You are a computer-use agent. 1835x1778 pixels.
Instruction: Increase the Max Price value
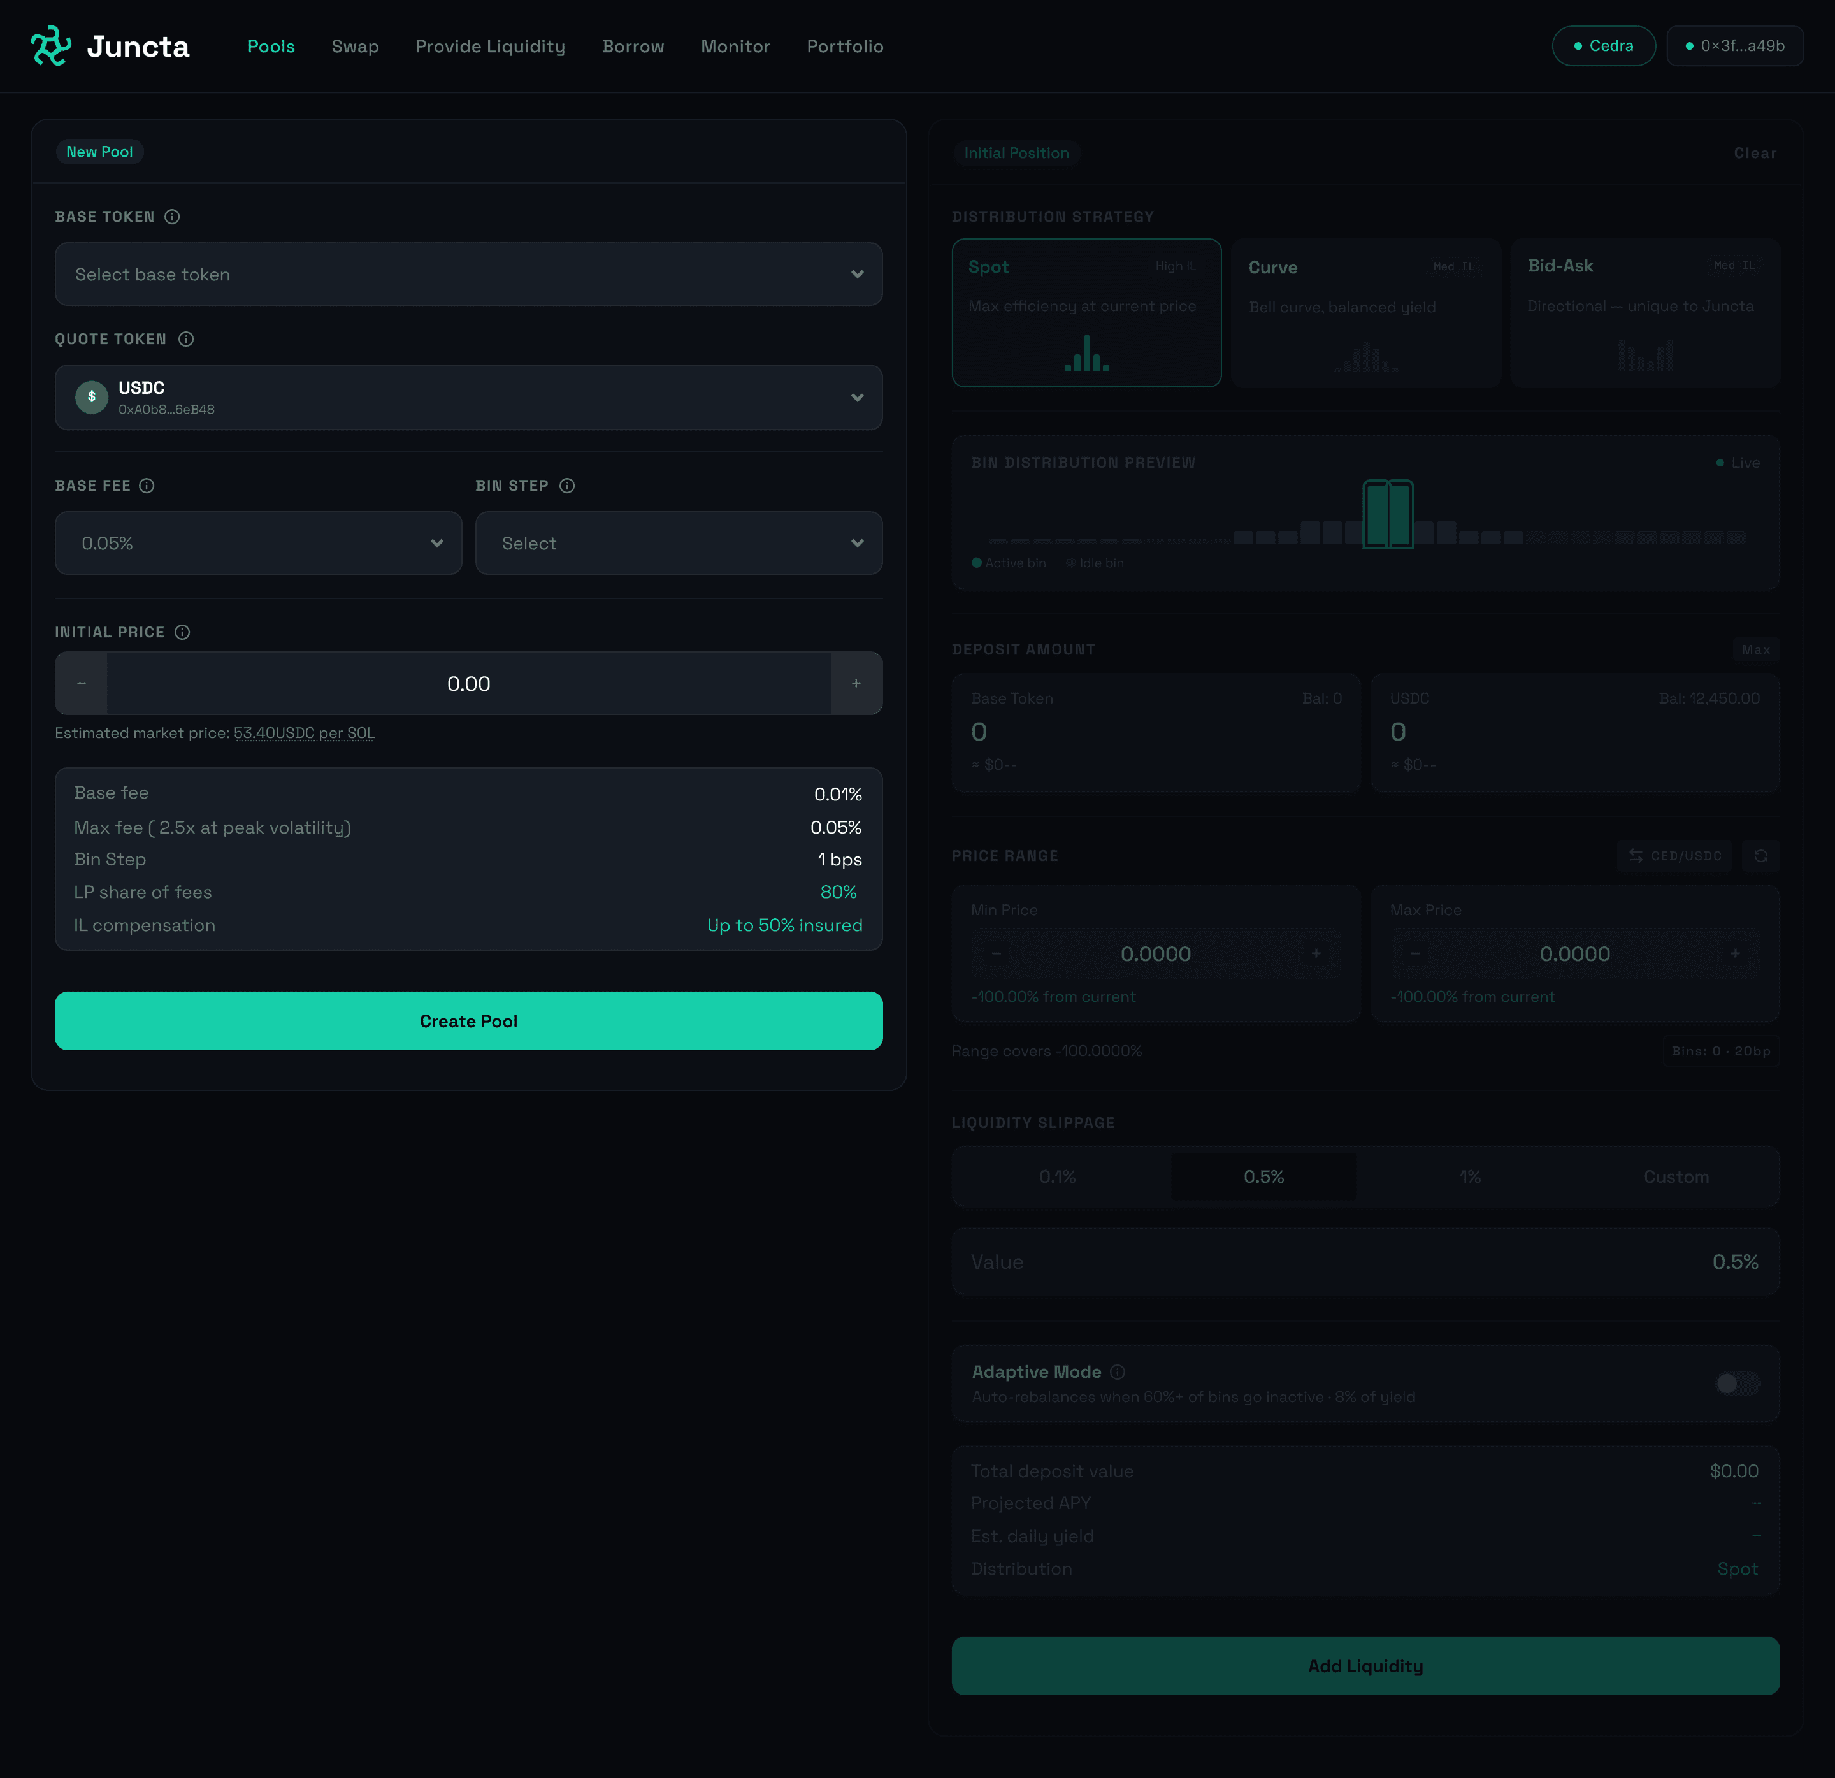click(1735, 953)
